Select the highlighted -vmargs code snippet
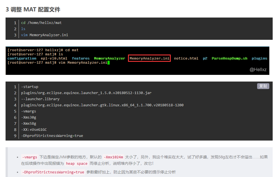Viewport: 276px width, 177px height. tap(29, 157)
